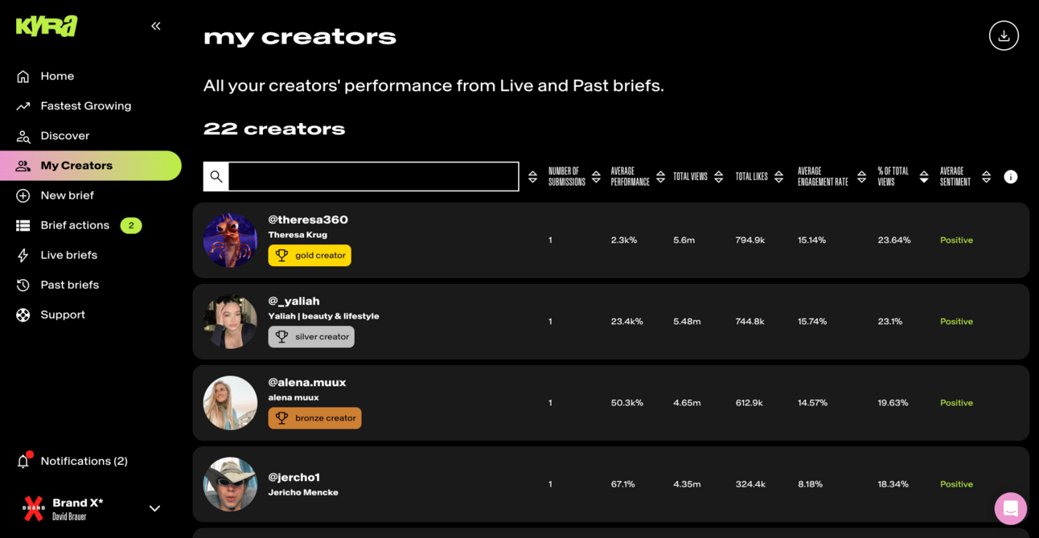Click sort arrows right of Total Likes header
Image resolution: width=1039 pixels, height=538 pixels.
[778, 177]
